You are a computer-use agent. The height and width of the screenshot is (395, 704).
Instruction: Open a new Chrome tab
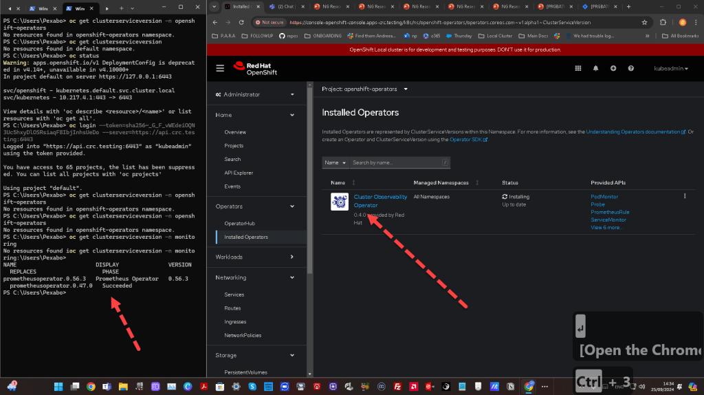tap(628, 7)
